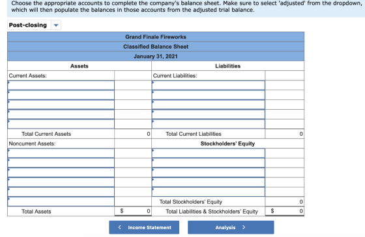Image resolution: width=365 pixels, height=237 pixels.
Task: Select first Noncurrent Assets account dropdown
Action: pos(61,153)
